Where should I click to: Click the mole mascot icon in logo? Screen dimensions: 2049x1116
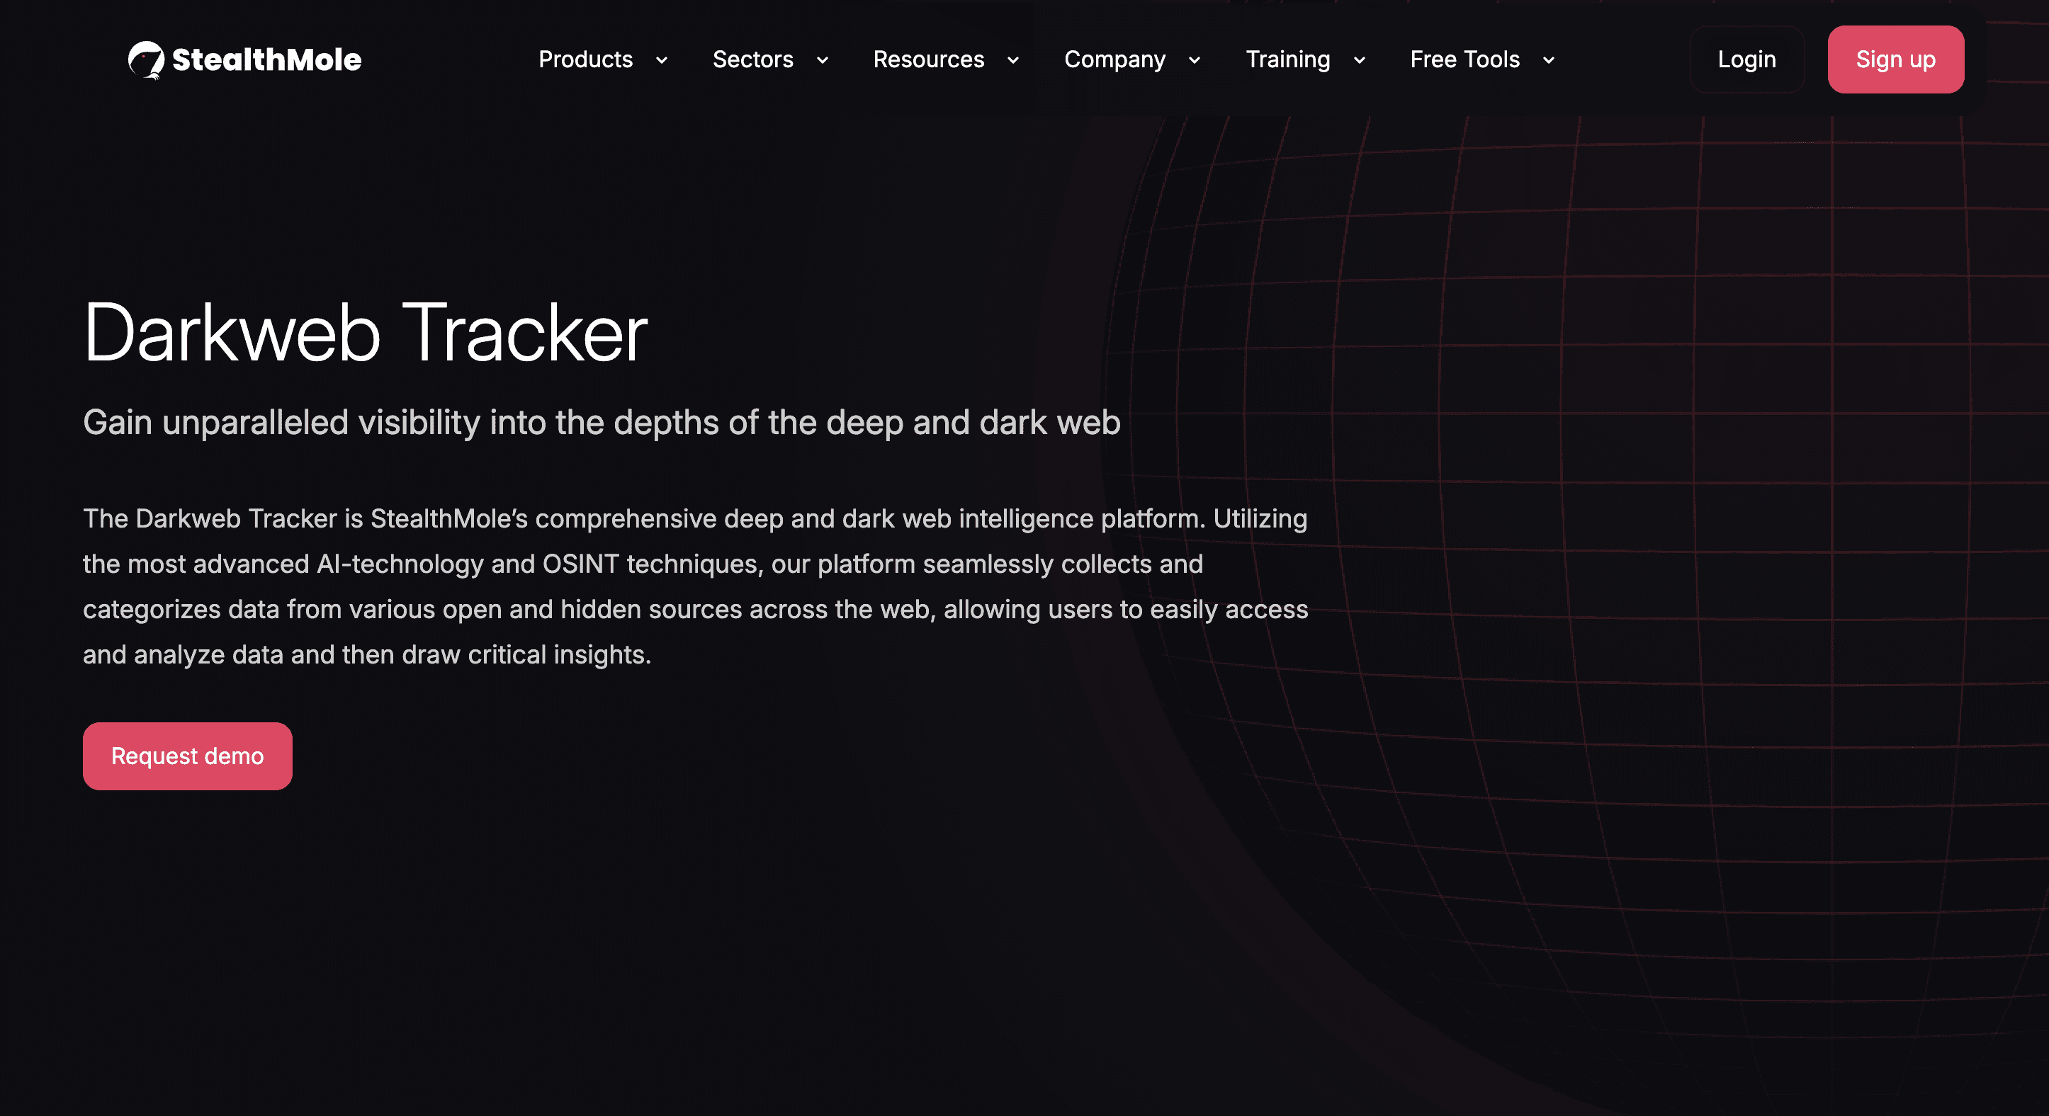coord(147,59)
